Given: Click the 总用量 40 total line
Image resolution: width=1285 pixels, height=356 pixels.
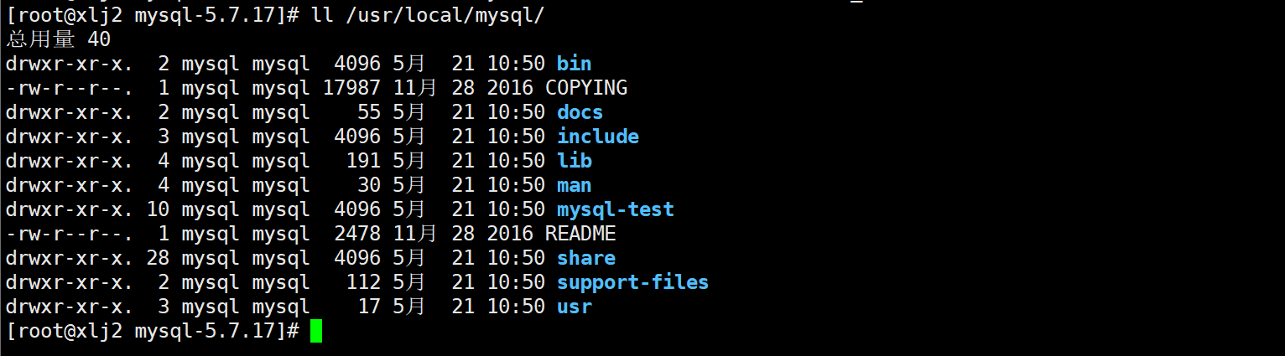Looking at the screenshot, I should click(x=59, y=39).
